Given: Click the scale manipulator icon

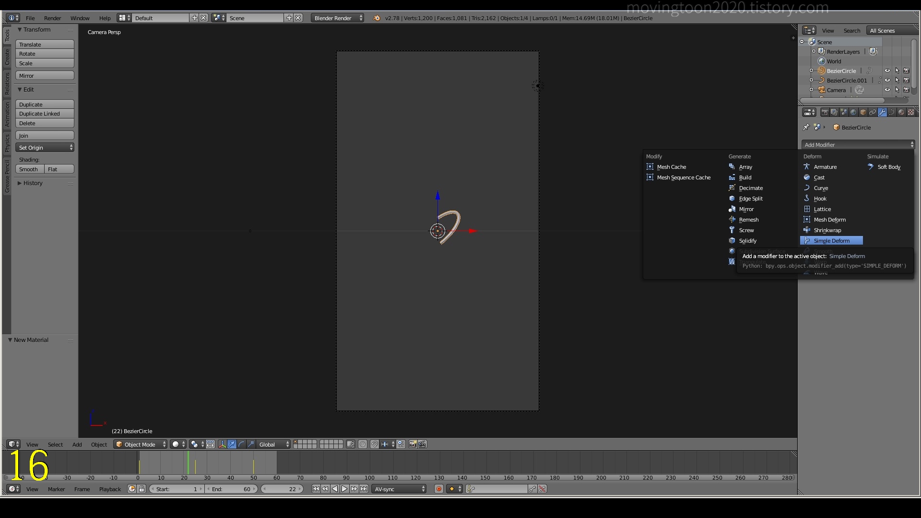Looking at the screenshot, I should 251,444.
